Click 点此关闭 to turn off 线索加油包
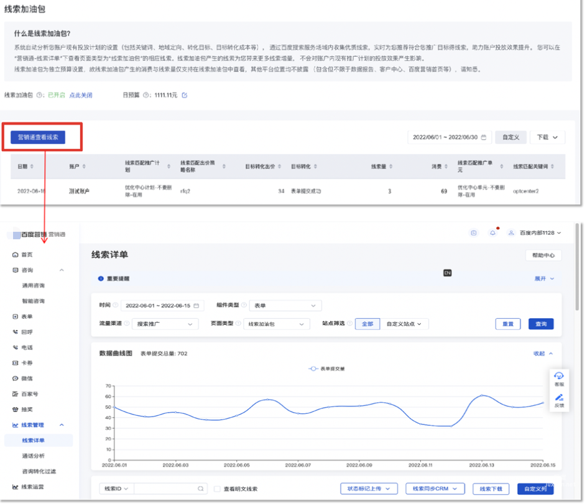Image resolution: width=587 pixels, height=504 pixels. 80,96
